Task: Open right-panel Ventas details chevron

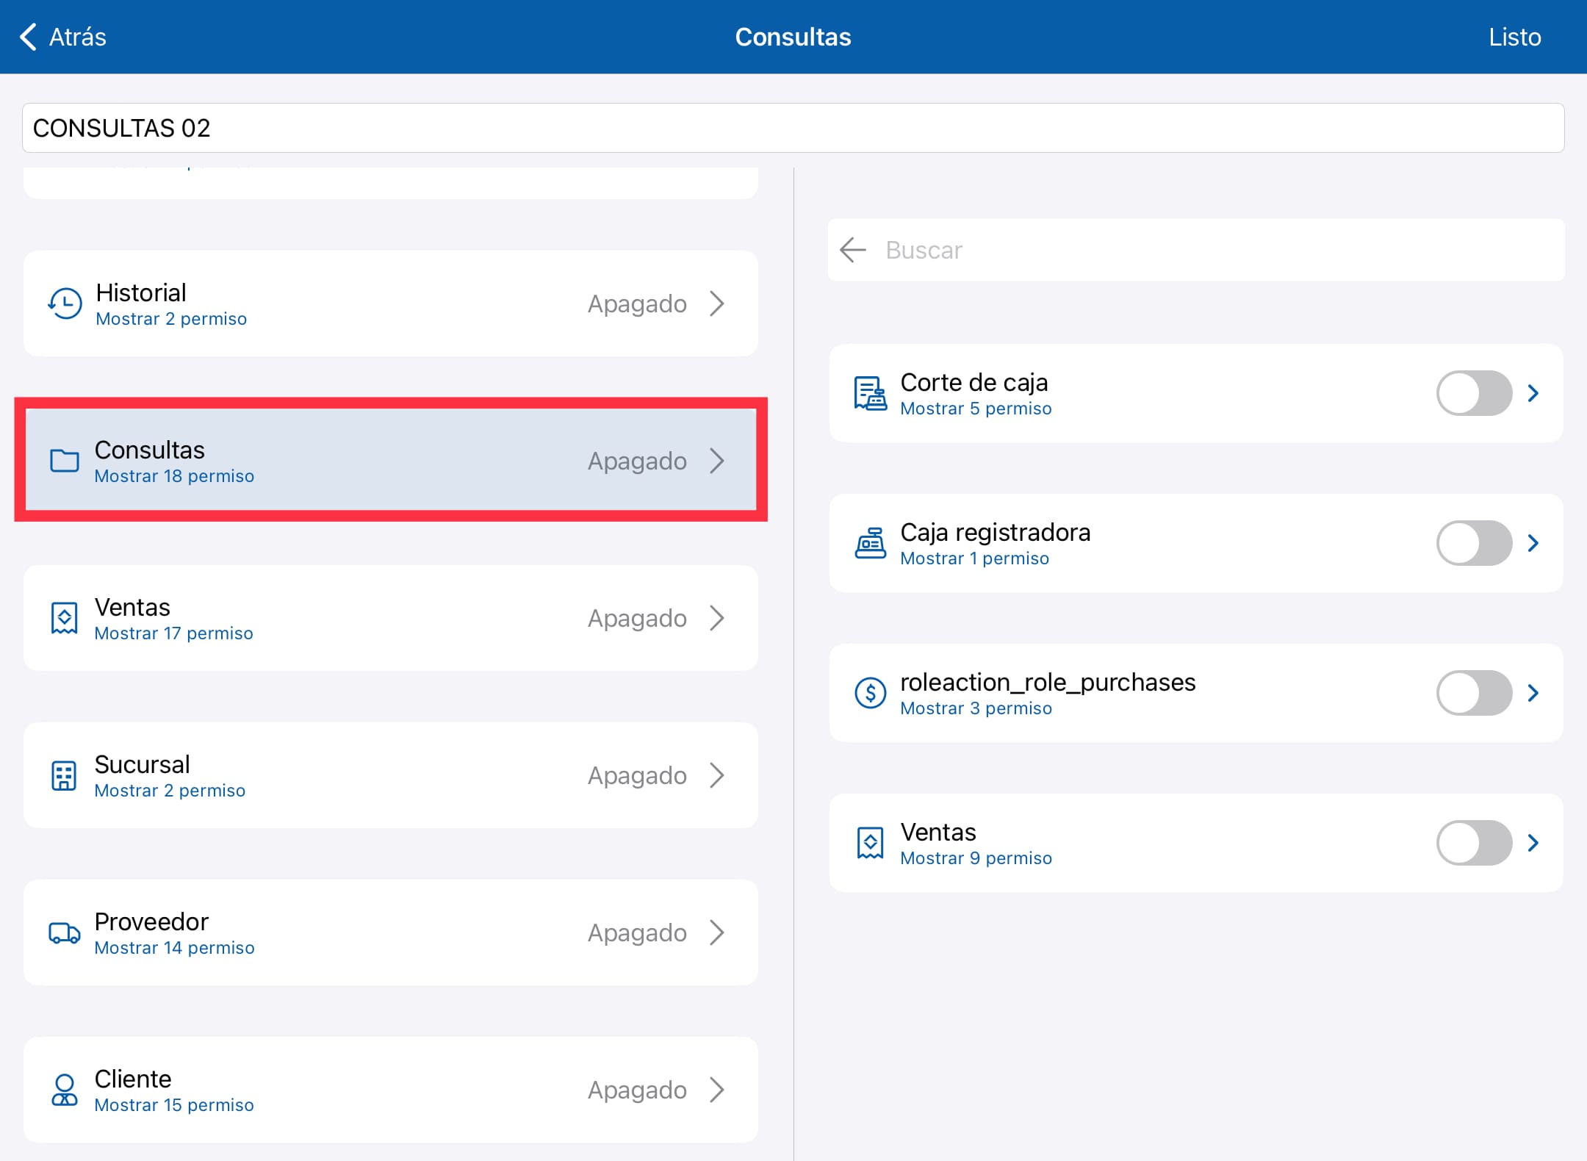Action: [1533, 843]
